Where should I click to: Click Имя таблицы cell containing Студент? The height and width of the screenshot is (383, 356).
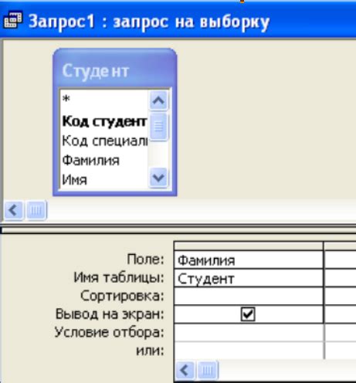(249, 278)
